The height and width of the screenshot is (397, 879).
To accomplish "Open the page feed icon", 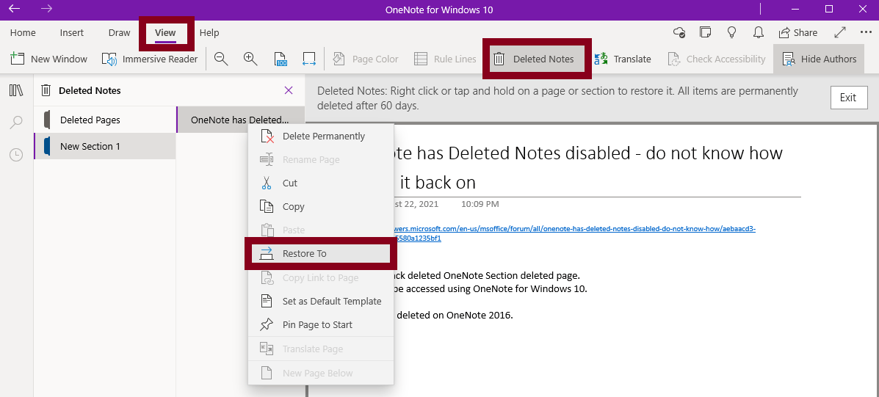I will click(x=706, y=32).
